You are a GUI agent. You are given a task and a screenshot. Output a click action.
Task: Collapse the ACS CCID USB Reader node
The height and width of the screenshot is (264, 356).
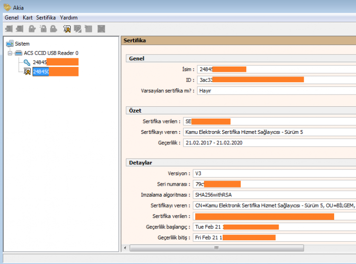coord(10,53)
